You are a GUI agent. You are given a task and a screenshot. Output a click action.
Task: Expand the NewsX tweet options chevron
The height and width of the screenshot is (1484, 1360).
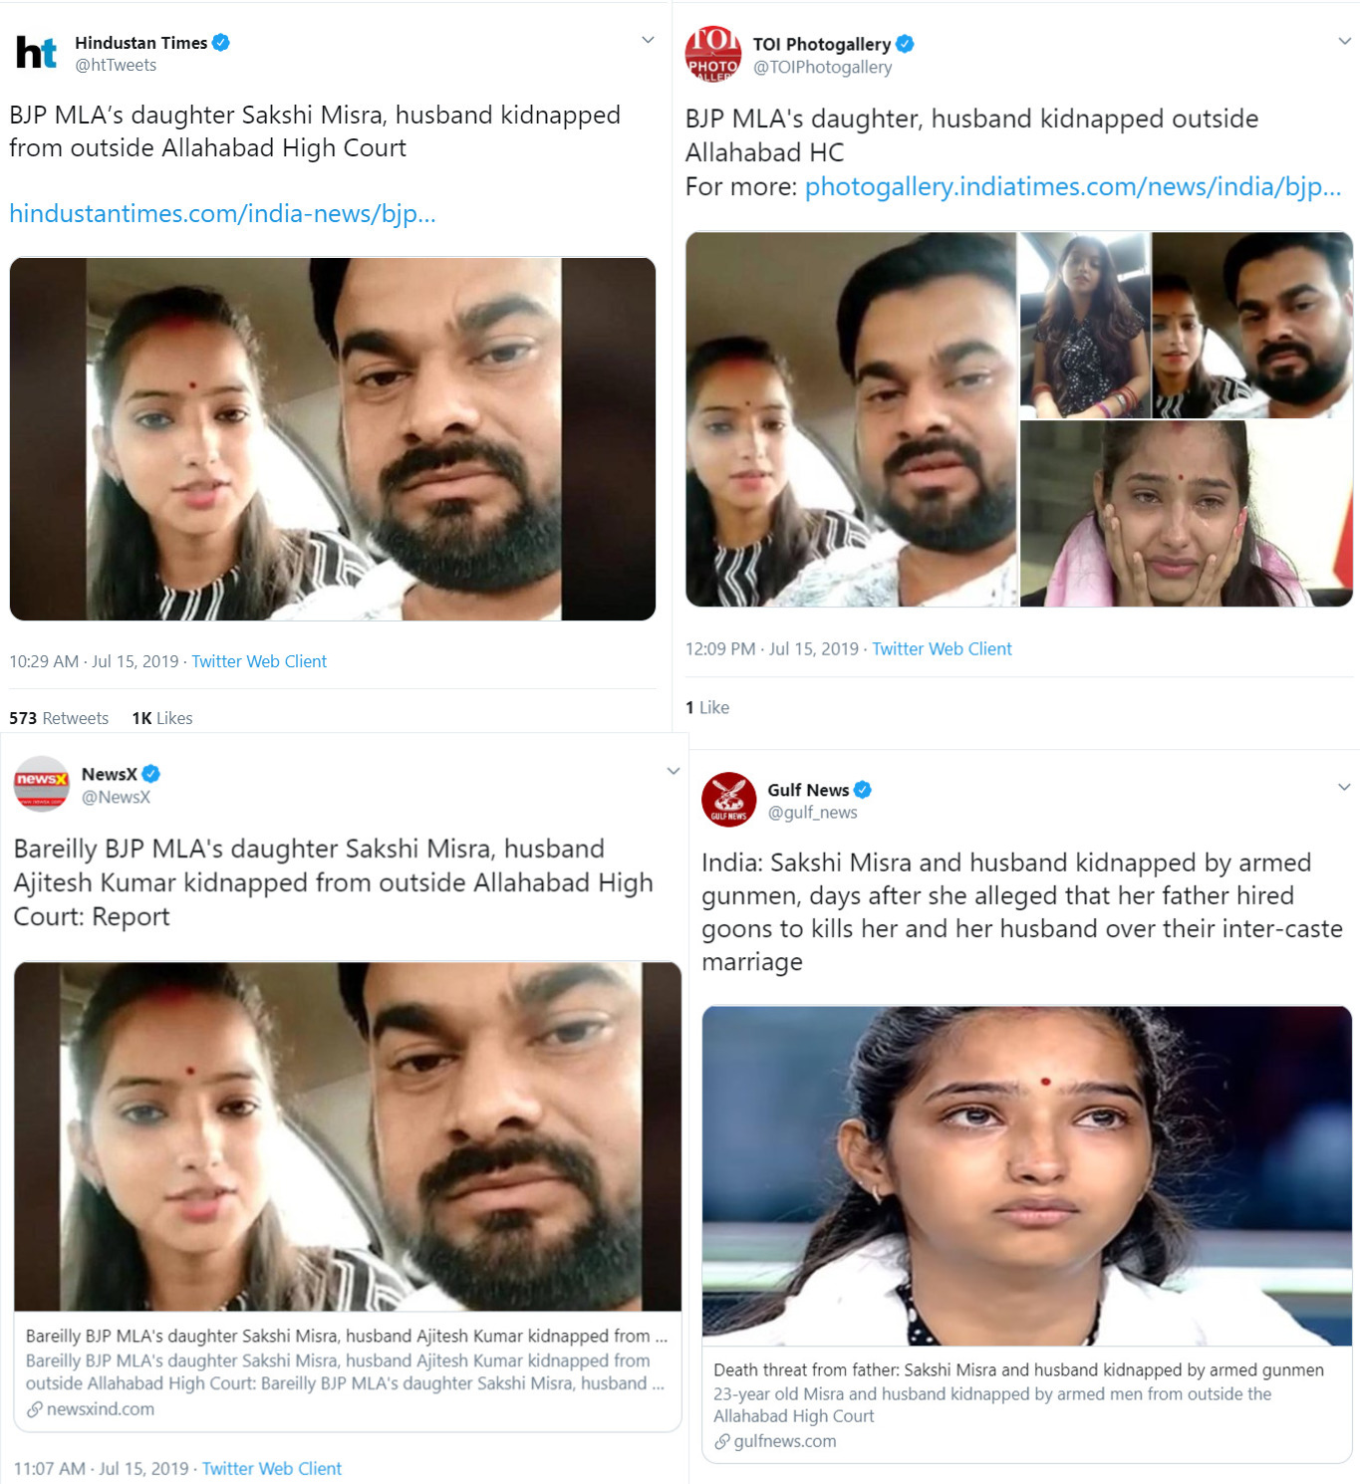pos(674,771)
